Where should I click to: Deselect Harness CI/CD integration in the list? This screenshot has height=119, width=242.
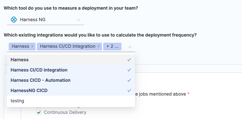point(71,70)
